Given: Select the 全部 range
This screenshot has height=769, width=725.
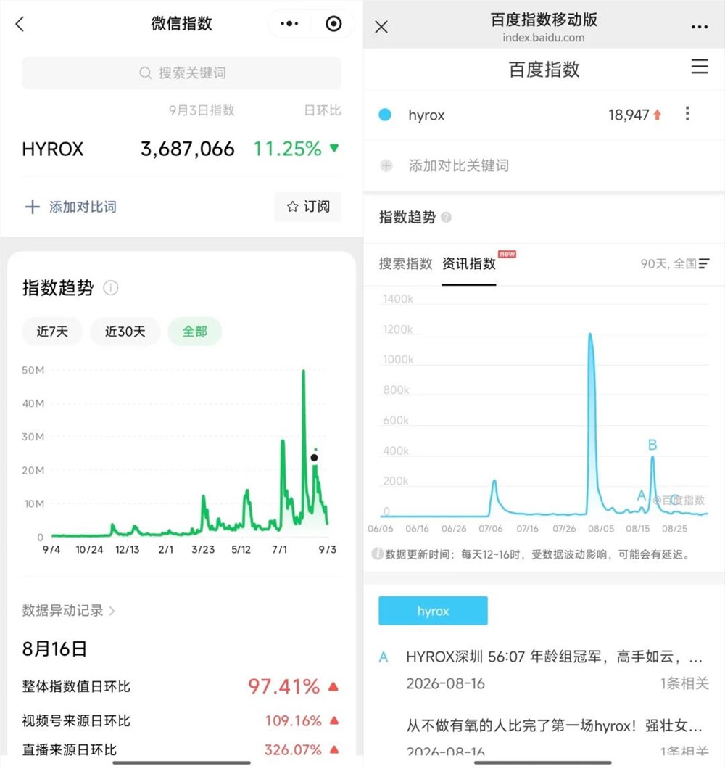Looking at the screenshot, I should (x=194, y=332).
